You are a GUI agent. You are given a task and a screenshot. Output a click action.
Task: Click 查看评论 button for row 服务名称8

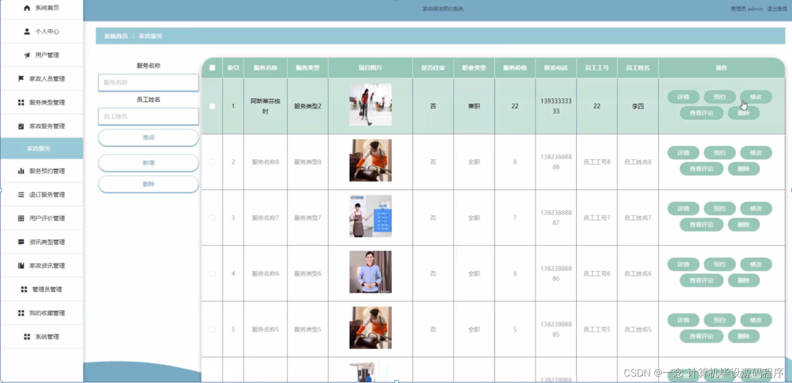[702, 169]
